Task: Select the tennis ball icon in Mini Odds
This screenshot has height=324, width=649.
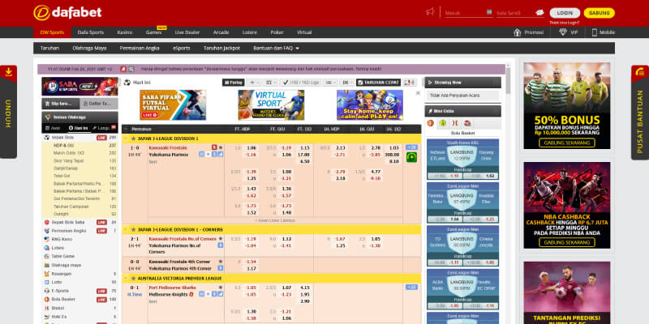Action: tap(443, 123)
